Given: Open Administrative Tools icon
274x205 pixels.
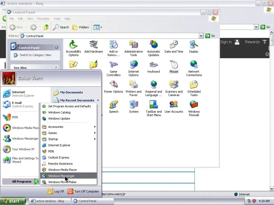Looking at the screenshot, I should click(x=134, y=48).
